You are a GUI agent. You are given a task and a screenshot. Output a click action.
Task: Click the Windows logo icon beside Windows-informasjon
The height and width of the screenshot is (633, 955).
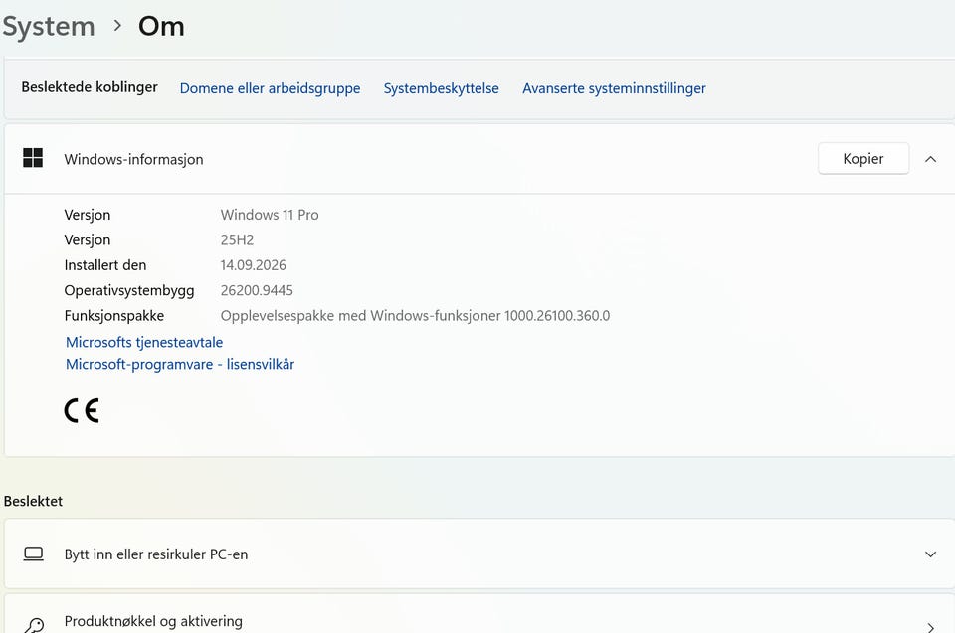pos(33,158)
